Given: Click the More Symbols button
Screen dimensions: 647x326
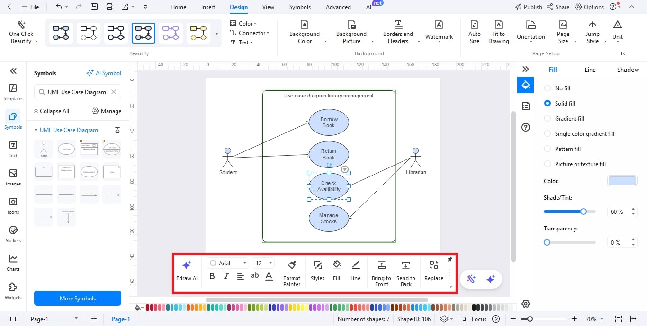Looking at the screenshot, I should pyautogui.click(x=78, y=298).
